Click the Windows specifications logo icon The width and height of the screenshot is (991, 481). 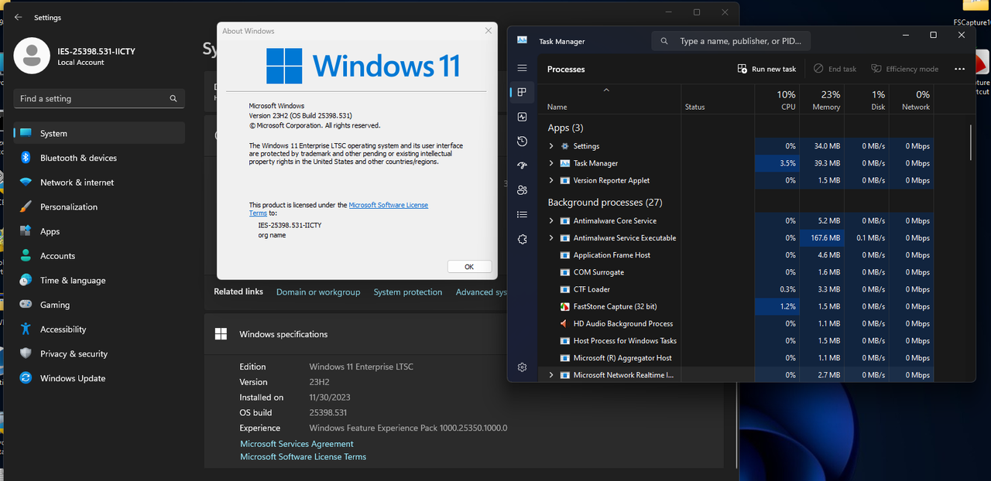pos(221,334)
